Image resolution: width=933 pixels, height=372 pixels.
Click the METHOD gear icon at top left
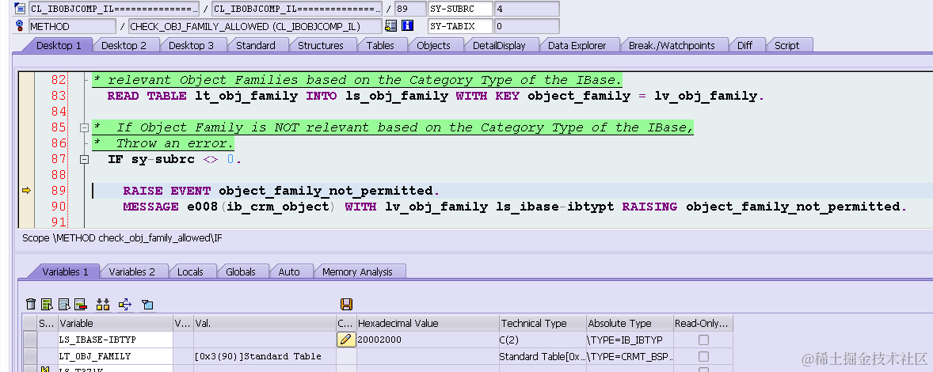(x=19, y=25)
